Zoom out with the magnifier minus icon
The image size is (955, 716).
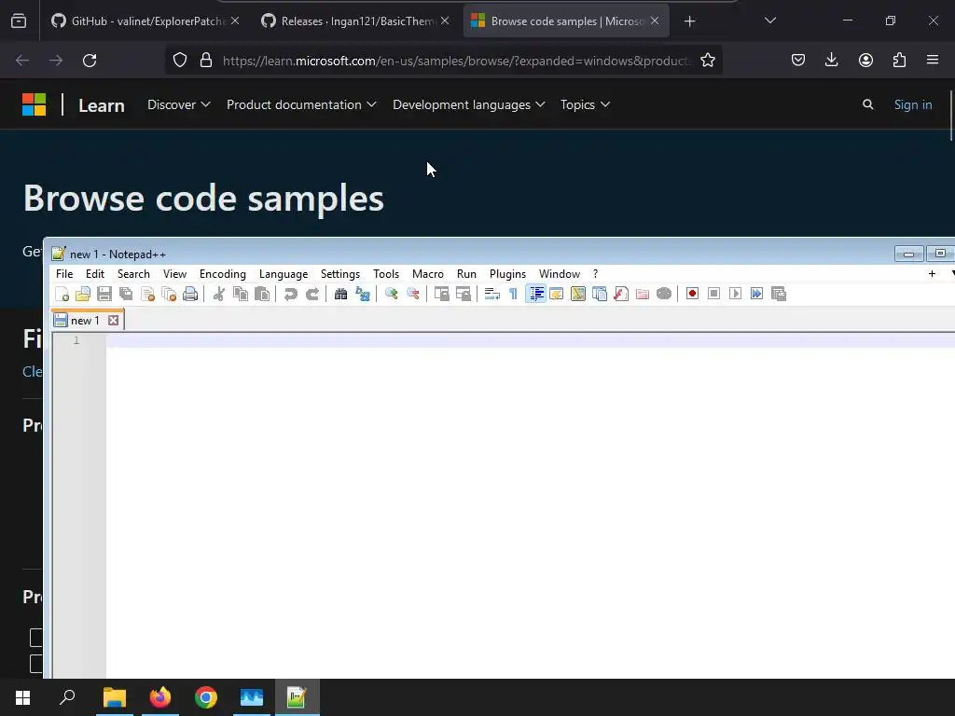pos(413,294)
